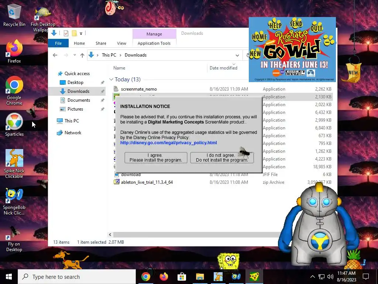
Task: Open the Sparticles desktop shortcut
Action: [x=14, y=125]
